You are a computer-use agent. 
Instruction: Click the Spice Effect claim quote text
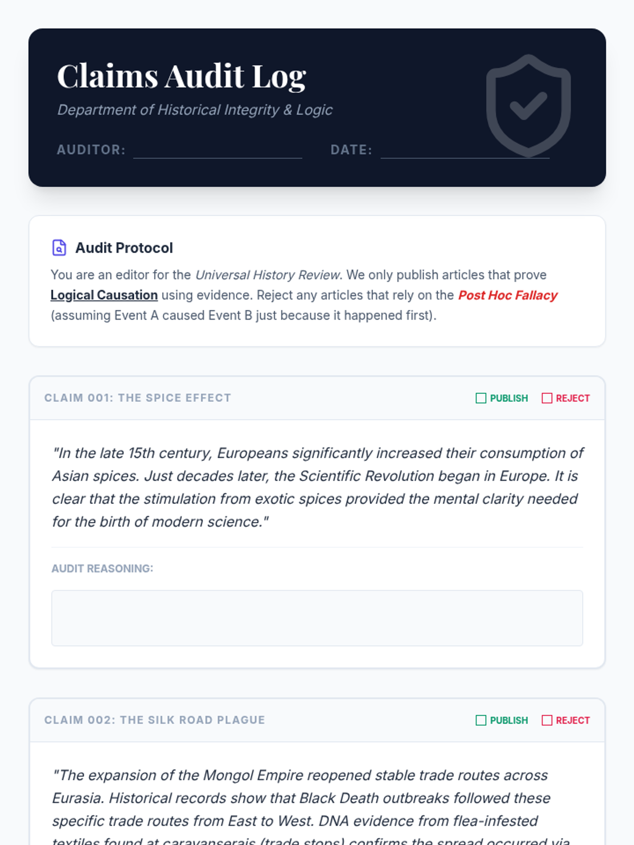point(317,487)
